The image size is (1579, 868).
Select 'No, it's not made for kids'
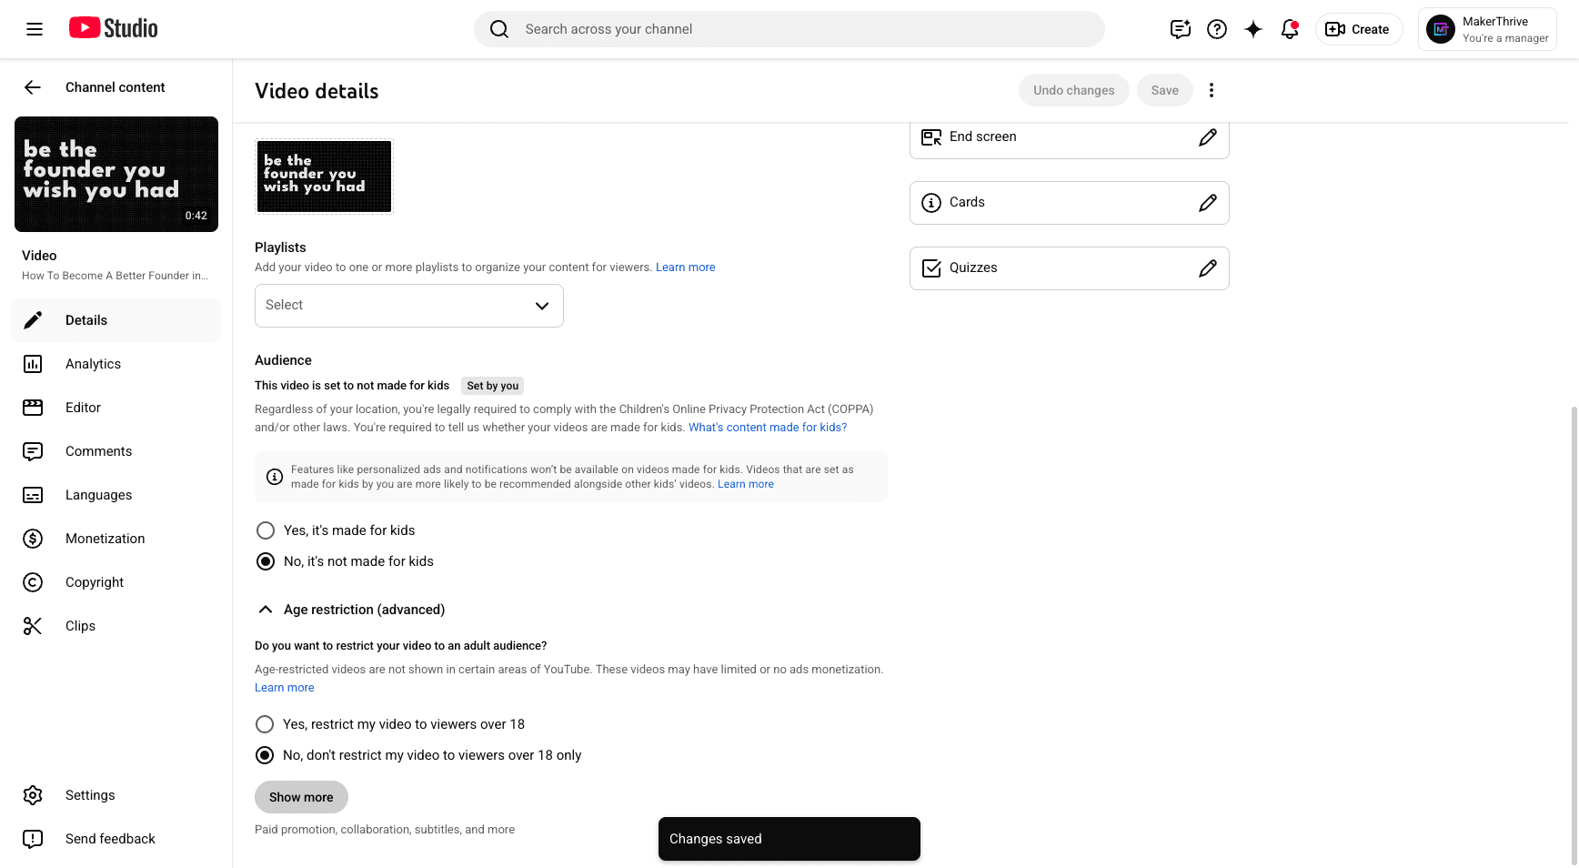[x=266, y=561]
